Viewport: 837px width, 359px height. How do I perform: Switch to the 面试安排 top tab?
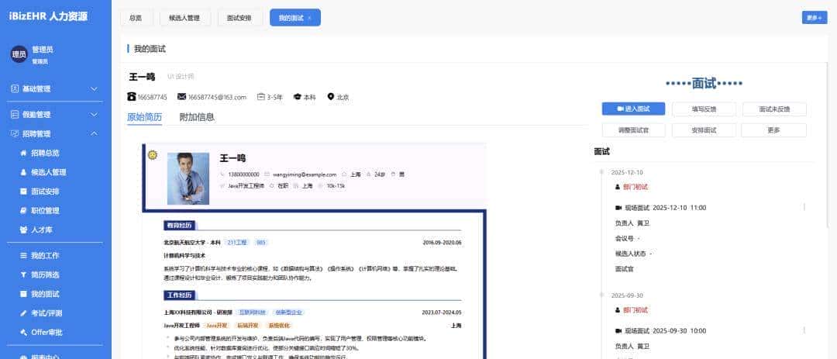pyautogui.click(x=239, y=18)
